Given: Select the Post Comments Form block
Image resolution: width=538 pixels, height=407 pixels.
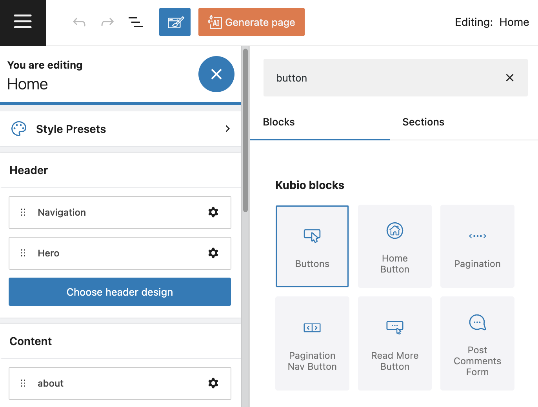Looking at the screenshot, I should point(477,343).
